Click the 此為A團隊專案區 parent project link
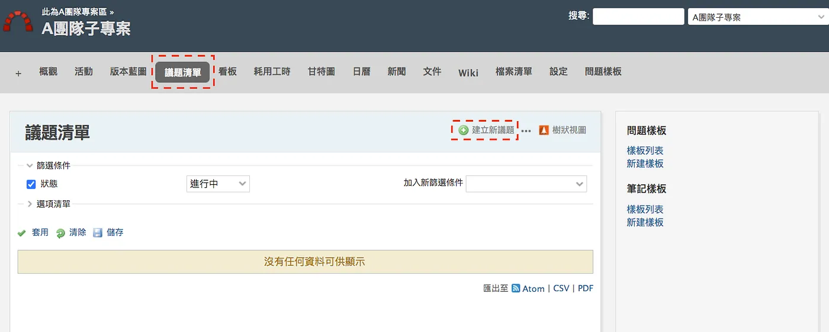Image resolution: width=829 pixels, height=332 pixels. [x=75, y=12]
